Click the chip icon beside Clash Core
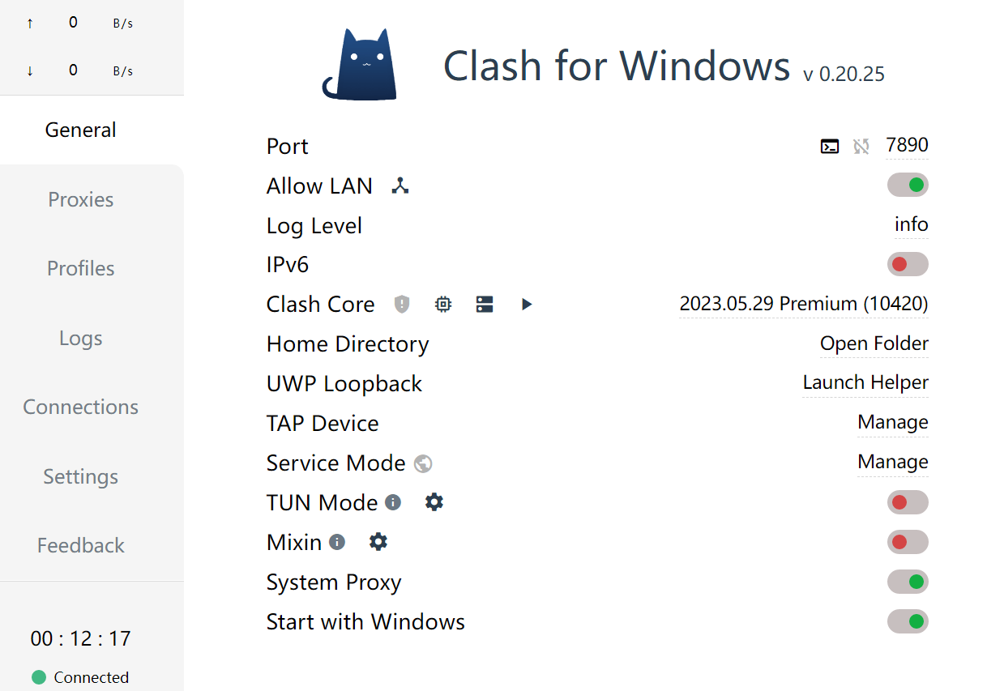Viewport: 987px width, 691px height. point(442,305)
